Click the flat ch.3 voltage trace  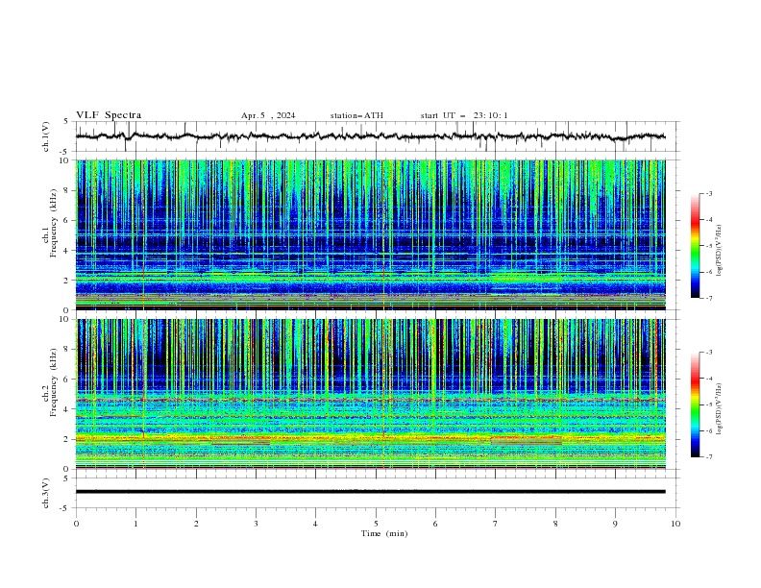pyautogui.click(x=370, y=492)
